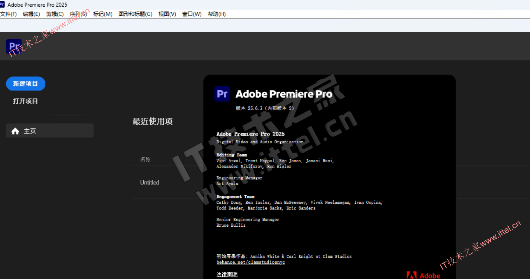The image size is (530, 279).
Task: Open the 视图(V) menu
Action: [x=167, y=14]
